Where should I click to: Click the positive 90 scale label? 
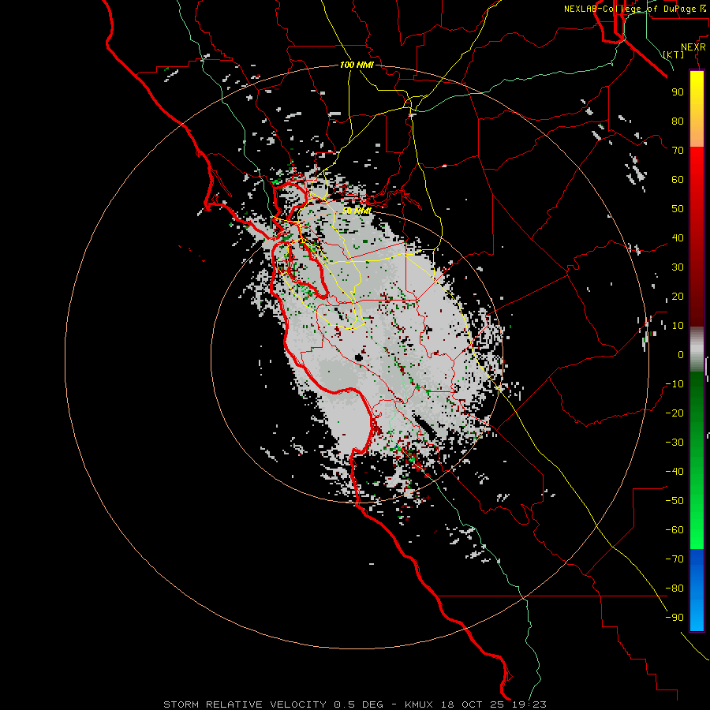pos(678,92)
